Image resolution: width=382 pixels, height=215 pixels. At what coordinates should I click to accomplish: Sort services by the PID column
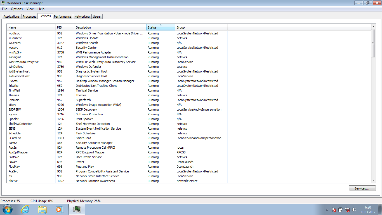[65, 27]
